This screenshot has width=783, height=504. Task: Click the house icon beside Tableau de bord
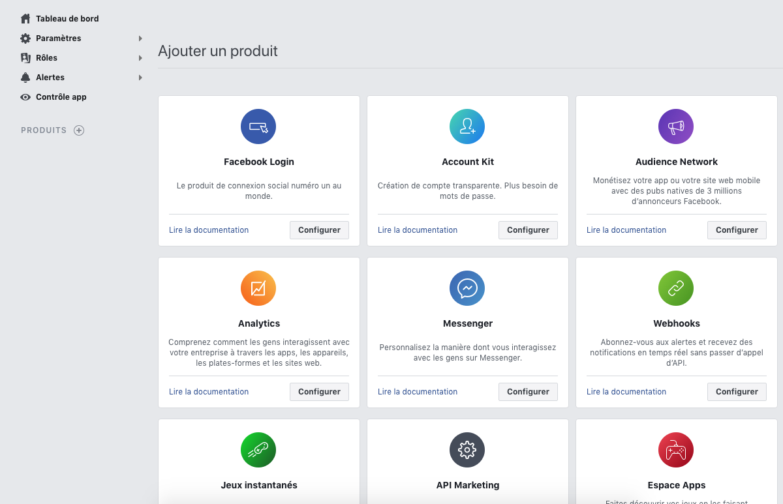pyautogui.click(x=25, y=19)
